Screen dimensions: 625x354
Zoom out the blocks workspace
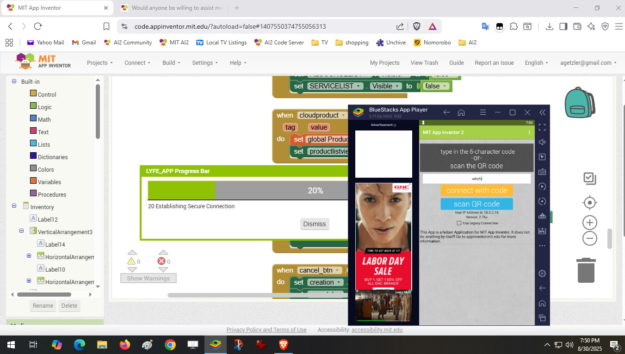[589, 239]
